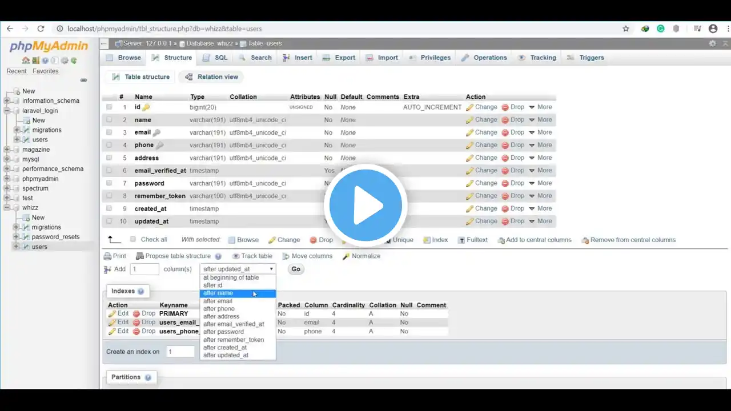
Task: Collapse the laravel_login database node
Action: 7,111
